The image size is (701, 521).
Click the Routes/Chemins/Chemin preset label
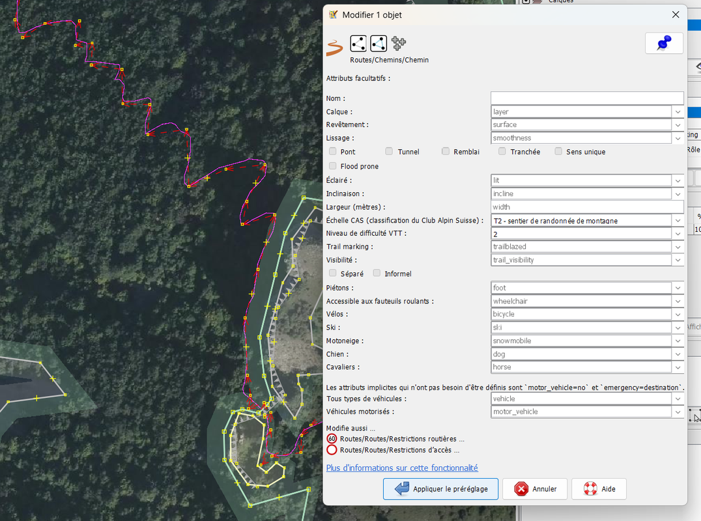coord(389,60)
